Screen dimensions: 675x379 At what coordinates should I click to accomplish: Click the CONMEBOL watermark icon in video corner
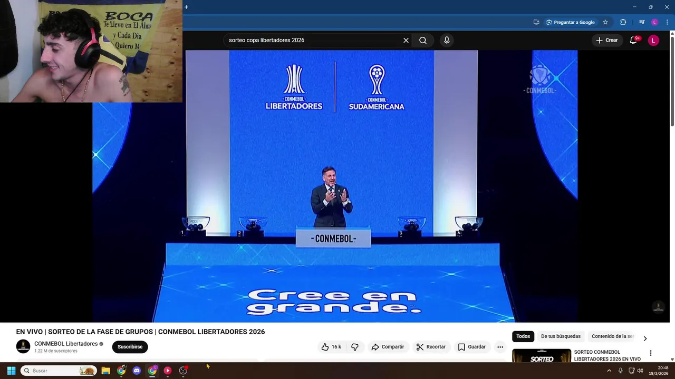pos(658,307)
